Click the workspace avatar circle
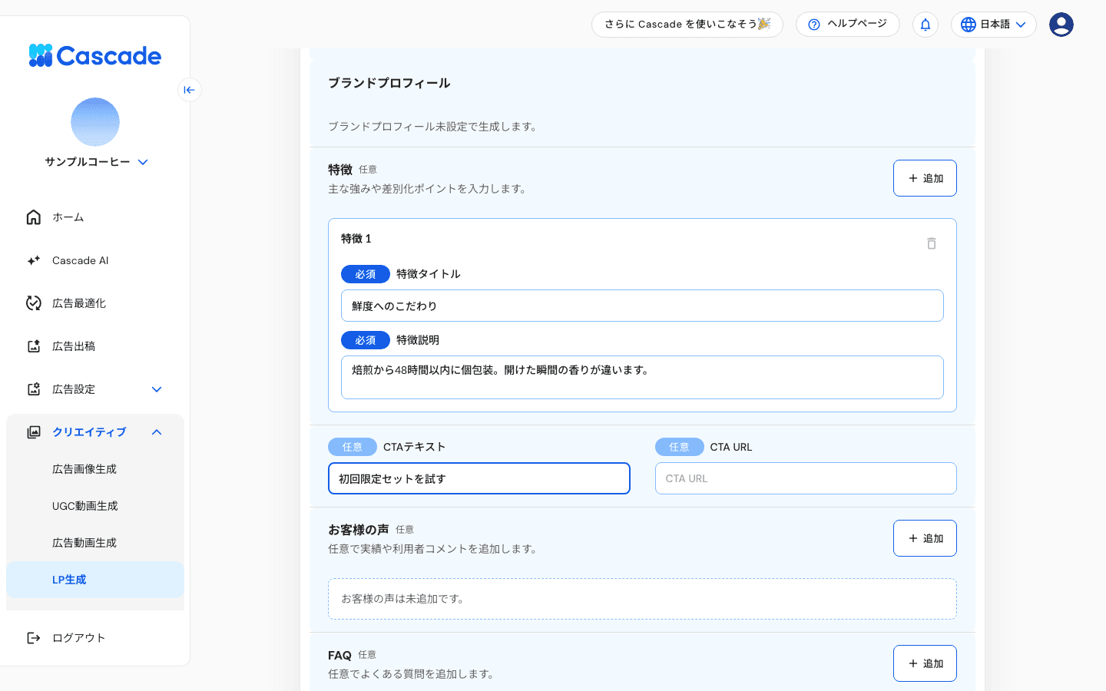Screen dimensions: 1106x691 (x=95, y=122)
